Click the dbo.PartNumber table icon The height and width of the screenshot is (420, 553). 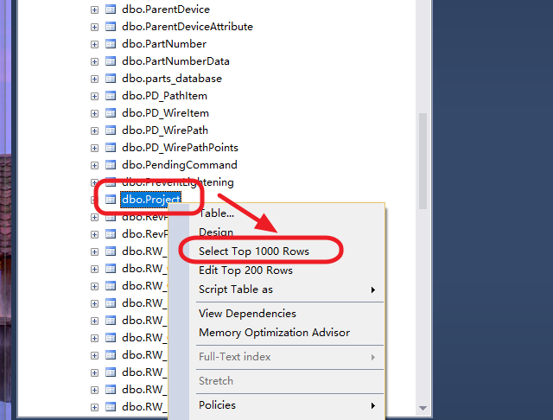click(x=111, y=44)
